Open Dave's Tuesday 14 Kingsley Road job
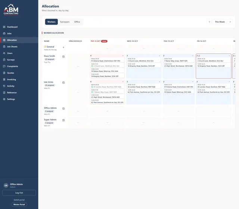The width and height of the screenshot is (239, 209). click(x=107, y=75)
